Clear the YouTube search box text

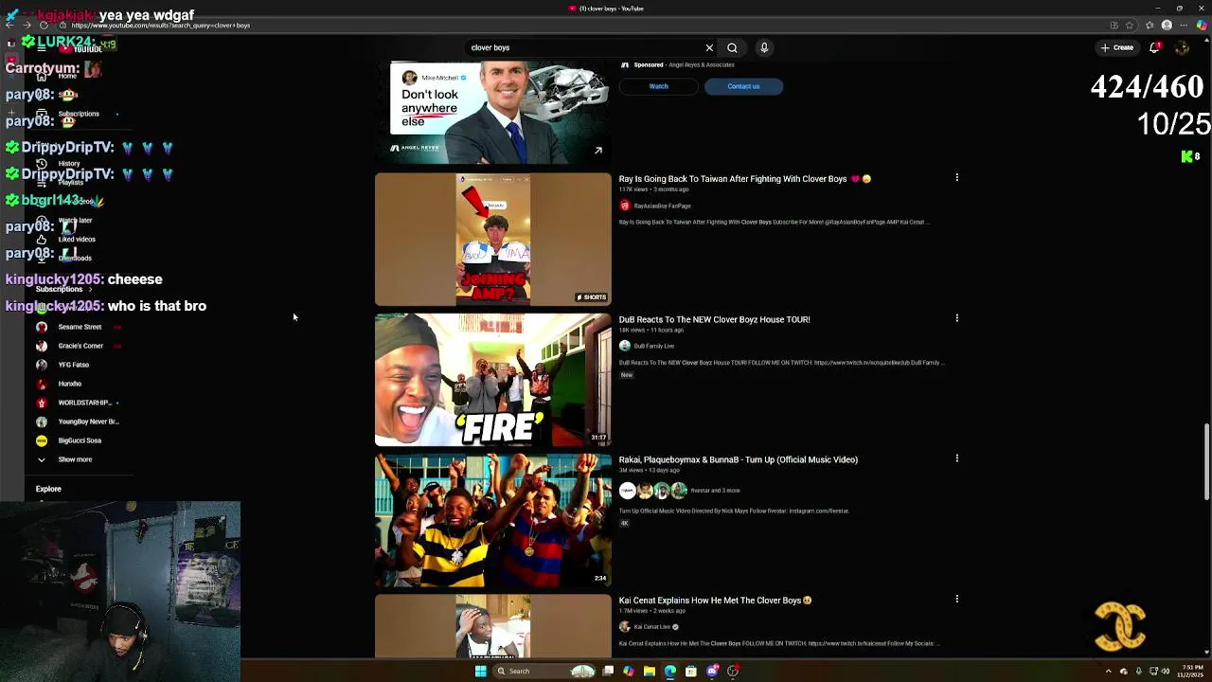point(709,47)
